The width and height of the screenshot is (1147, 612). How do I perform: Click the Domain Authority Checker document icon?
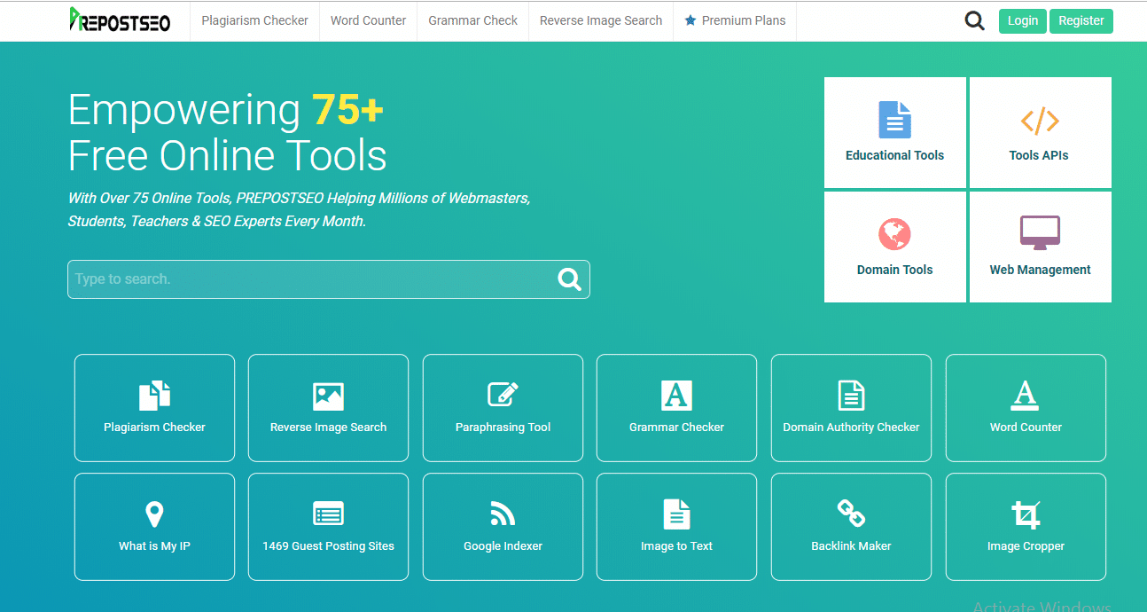coord(851,396)
